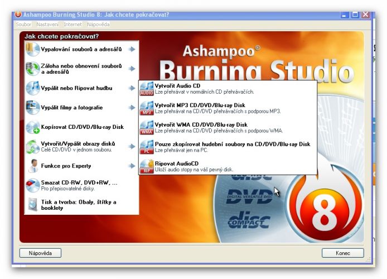387x279 pixels.
Task: Click the RIP AudioCD icon in submenu
Action: coord(147,166)
